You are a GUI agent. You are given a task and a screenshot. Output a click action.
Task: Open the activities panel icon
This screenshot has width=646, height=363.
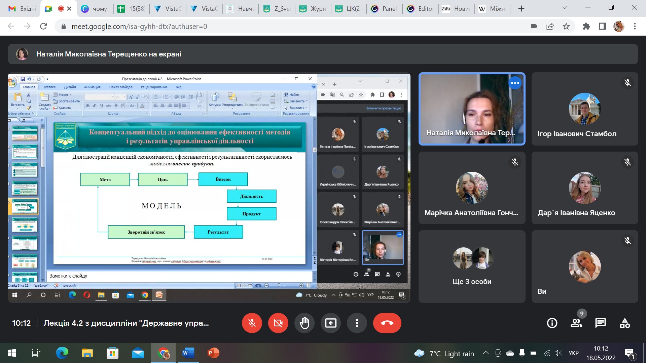[x=625, y=323]
